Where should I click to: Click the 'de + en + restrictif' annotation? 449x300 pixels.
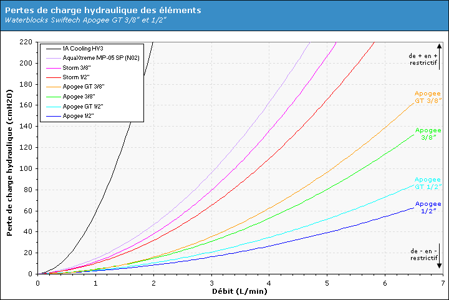423,59
